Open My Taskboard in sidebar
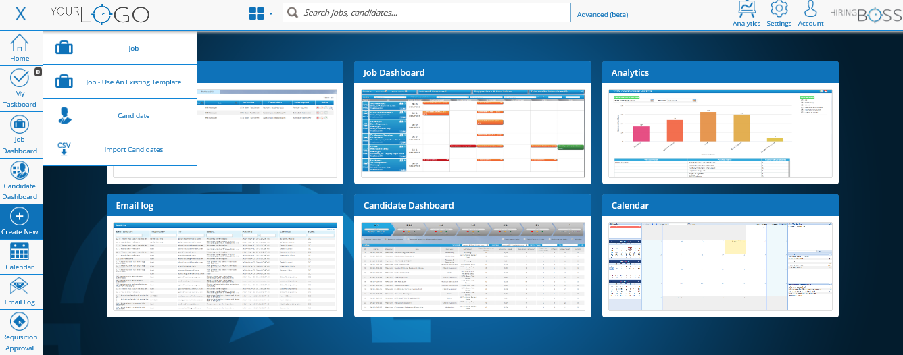 (x=20, y=88)
